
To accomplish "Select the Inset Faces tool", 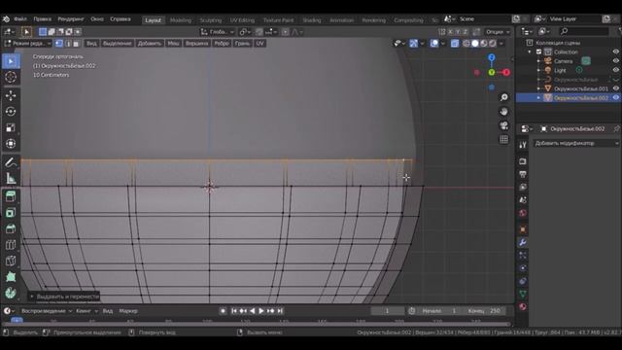I will (11, 213).
